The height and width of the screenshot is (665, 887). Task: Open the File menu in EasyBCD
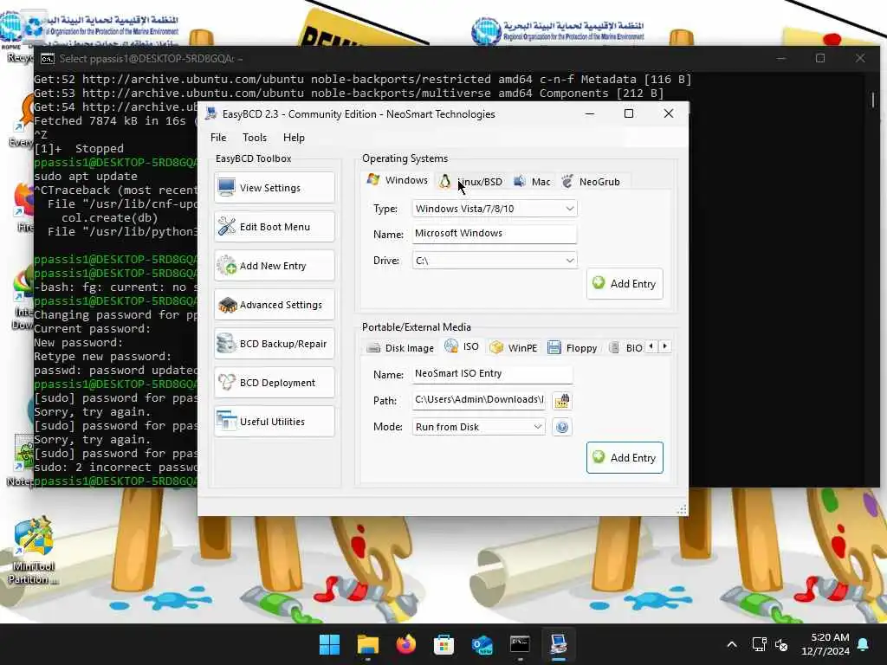[218, 138]
